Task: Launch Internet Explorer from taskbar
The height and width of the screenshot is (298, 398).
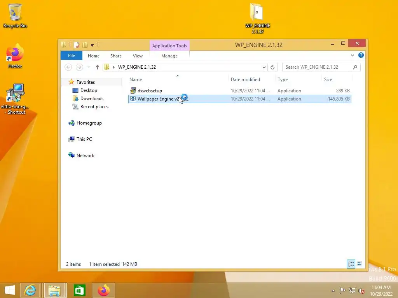Action: coord(30,290)
